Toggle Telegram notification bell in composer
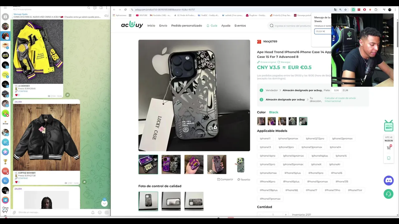 click(x=93, y=212)
